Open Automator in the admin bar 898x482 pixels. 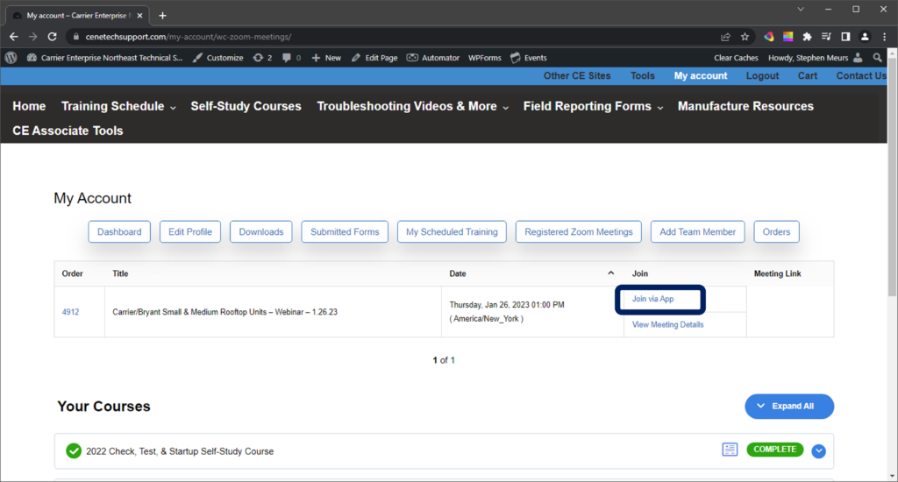(433, 58)
